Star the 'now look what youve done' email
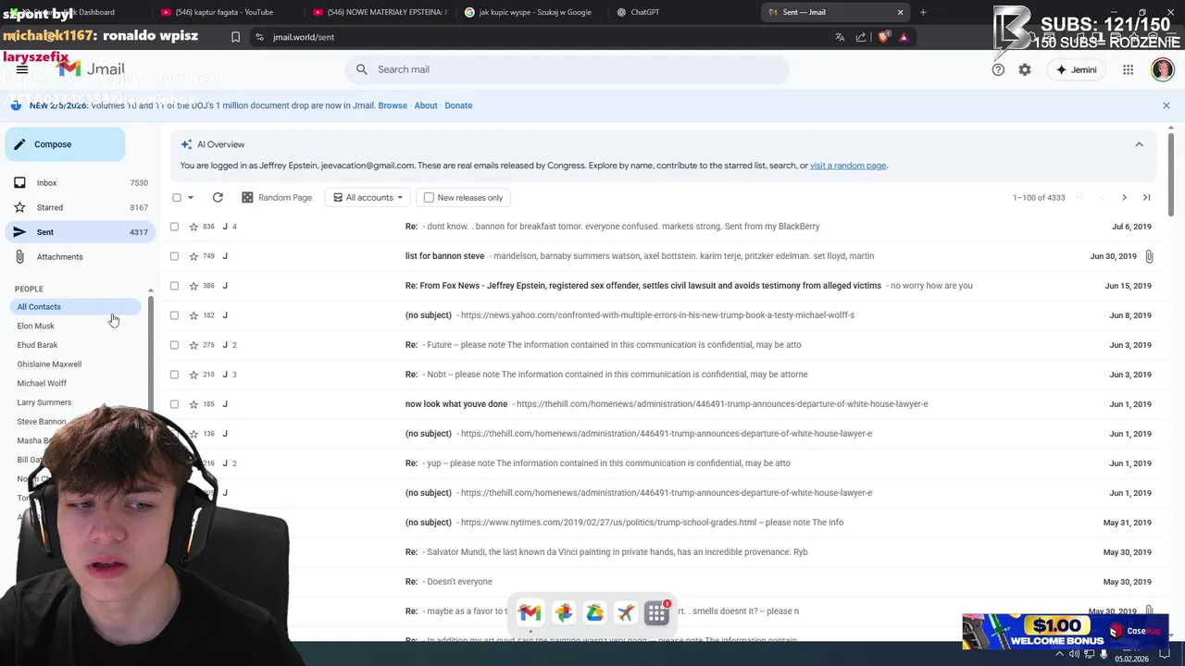This screenshot has width=1185, height=666. click(193, 404)
